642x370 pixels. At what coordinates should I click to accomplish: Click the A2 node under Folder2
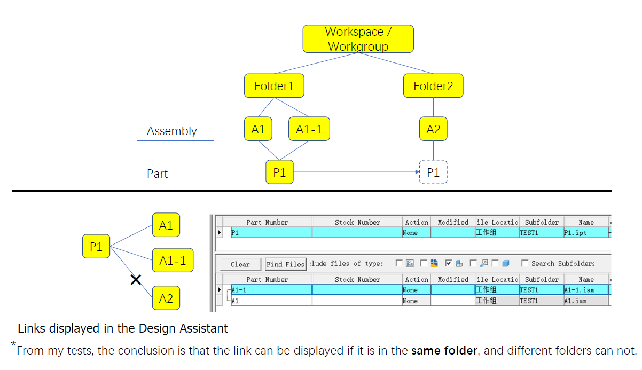433,129
